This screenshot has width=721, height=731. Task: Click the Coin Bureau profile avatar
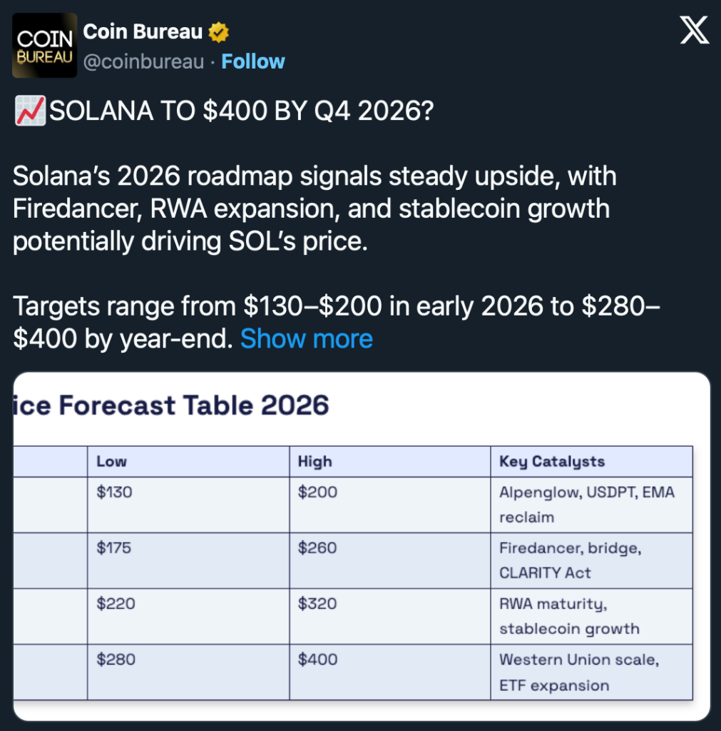[x=45, y=45]
